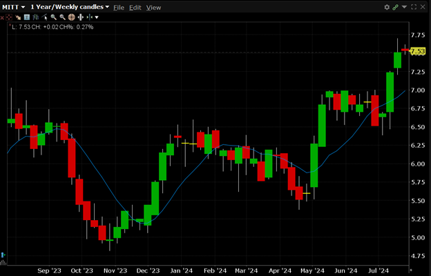Click the volume bars icon at bottom left
The image size is (431, 276).
[3, 263]
